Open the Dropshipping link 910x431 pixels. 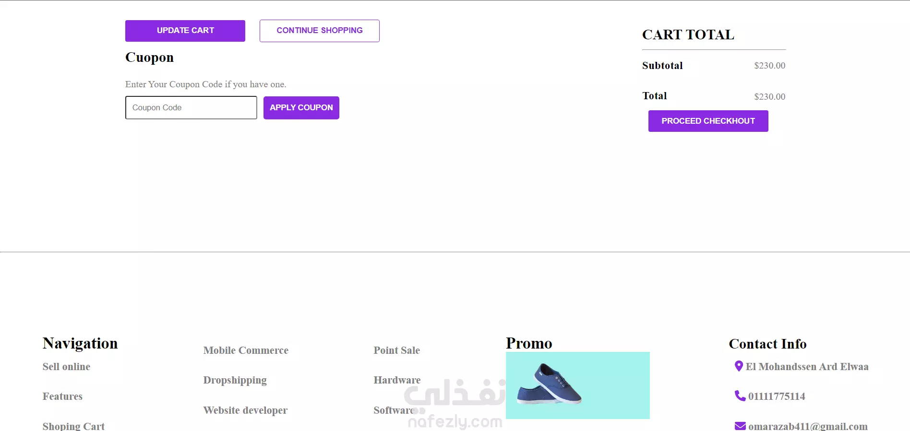235,381
